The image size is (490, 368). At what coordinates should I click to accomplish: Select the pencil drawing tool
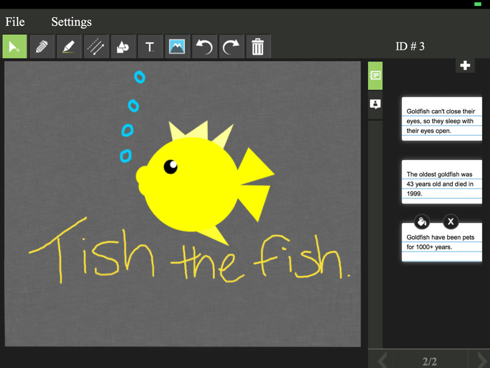click(42, 47)
